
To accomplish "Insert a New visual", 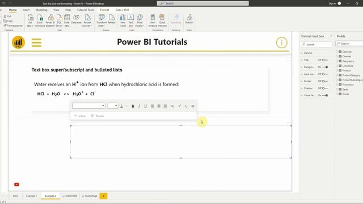I will tap(123, 20).
